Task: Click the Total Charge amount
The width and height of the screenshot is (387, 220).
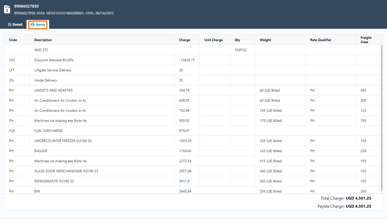Action: tap(358, 198)
